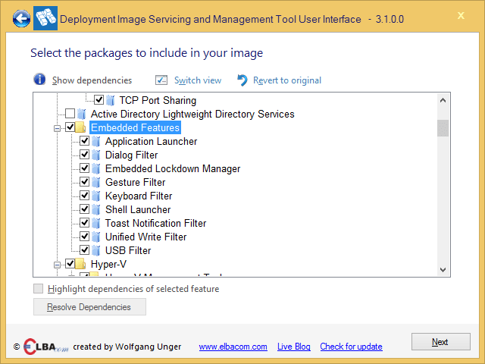Select the USB Filter label

[128, 250]
